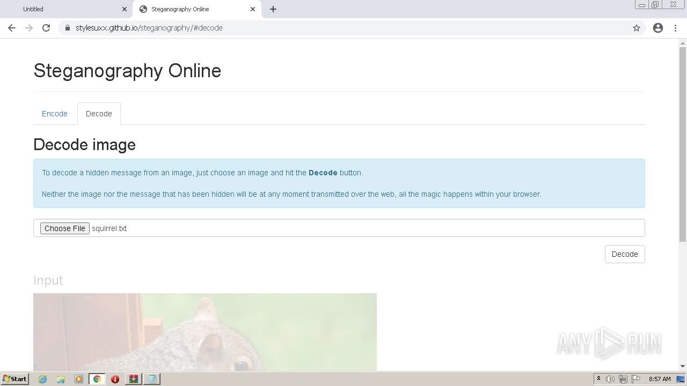The height and width of the screenshot is (386, 687).
Task: Switch to the Untitled browser tab
Action: pos(67,9)
